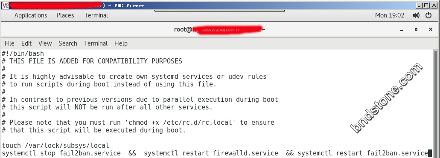The width and height of the screenshot is (440, 158).
Task: Click the power icon in top panel
Action: tap(428, 15)
